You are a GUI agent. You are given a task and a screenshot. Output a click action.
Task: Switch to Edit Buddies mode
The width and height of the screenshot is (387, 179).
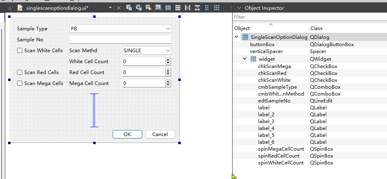tap(148, 8)
